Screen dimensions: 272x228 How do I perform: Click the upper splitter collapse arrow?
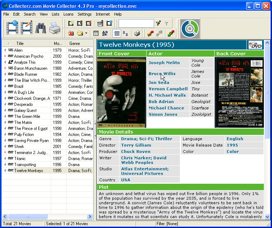click(x=95, y=124)
